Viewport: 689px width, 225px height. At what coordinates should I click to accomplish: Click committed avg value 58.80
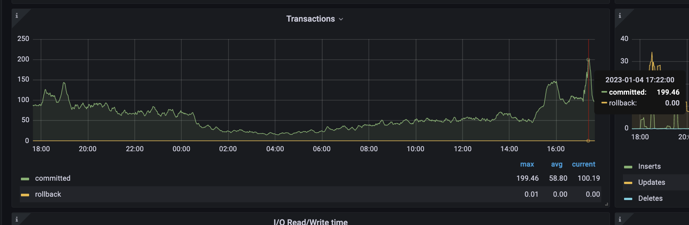click(558, 178)
